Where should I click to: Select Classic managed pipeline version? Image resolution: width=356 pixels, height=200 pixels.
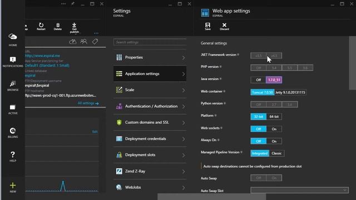(x=276, y=153)
